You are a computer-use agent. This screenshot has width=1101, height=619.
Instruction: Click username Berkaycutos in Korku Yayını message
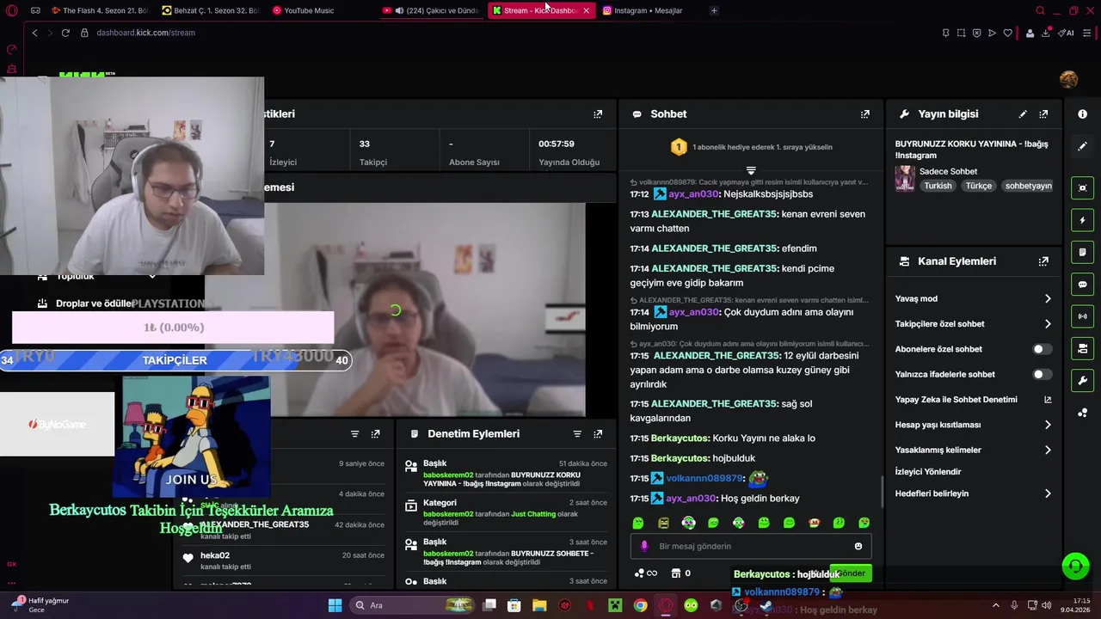point(680,438)
